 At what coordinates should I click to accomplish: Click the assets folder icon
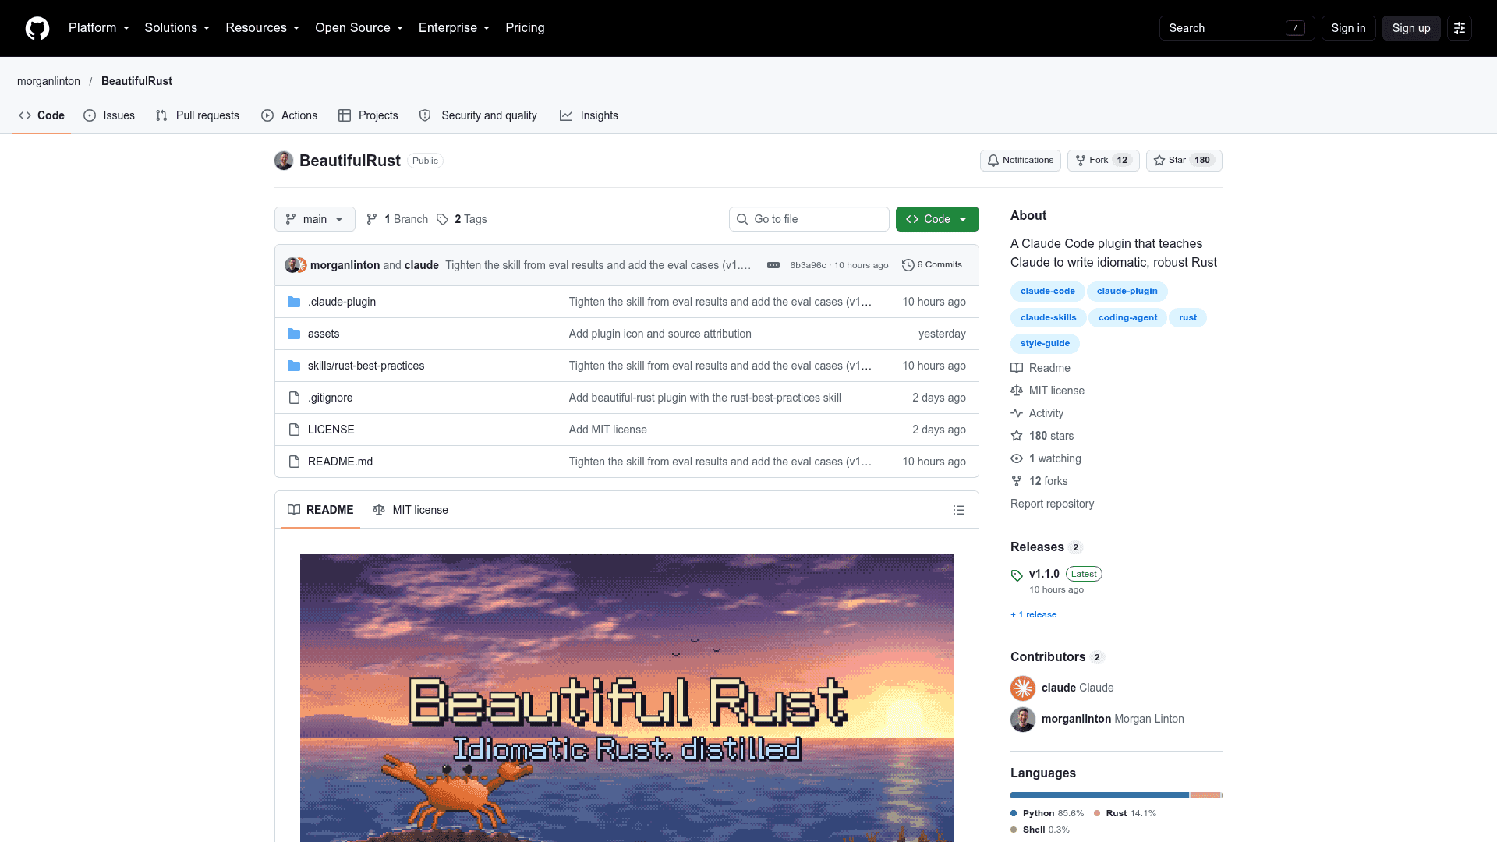tap(294, 334)
